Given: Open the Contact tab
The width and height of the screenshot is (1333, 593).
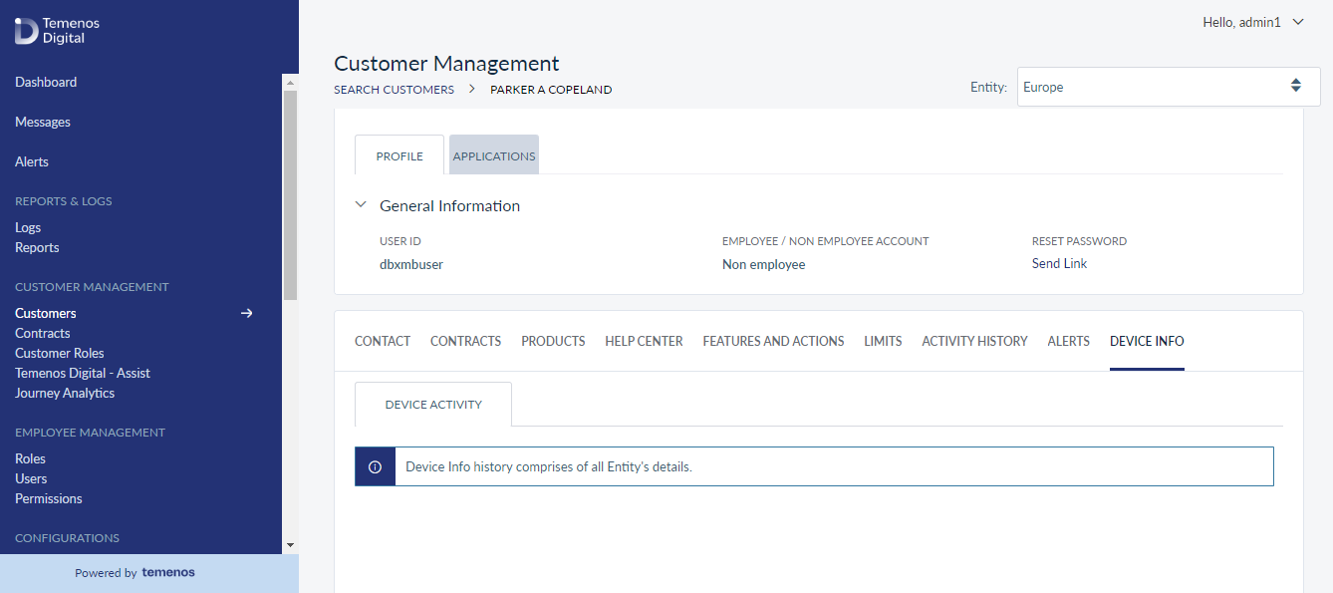Looking at the screenshot, I should [x=383, y=341].
